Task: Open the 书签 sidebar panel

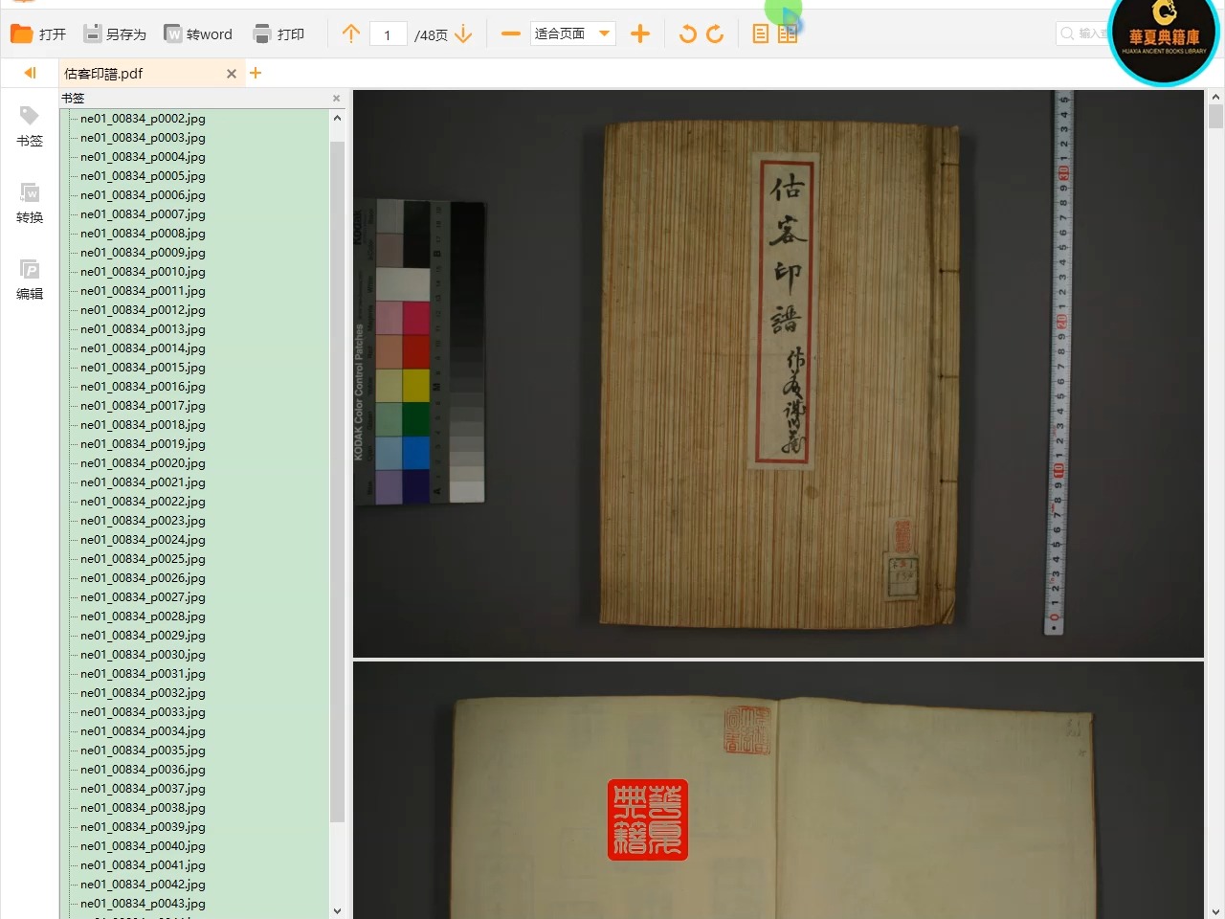Action: 30,126
